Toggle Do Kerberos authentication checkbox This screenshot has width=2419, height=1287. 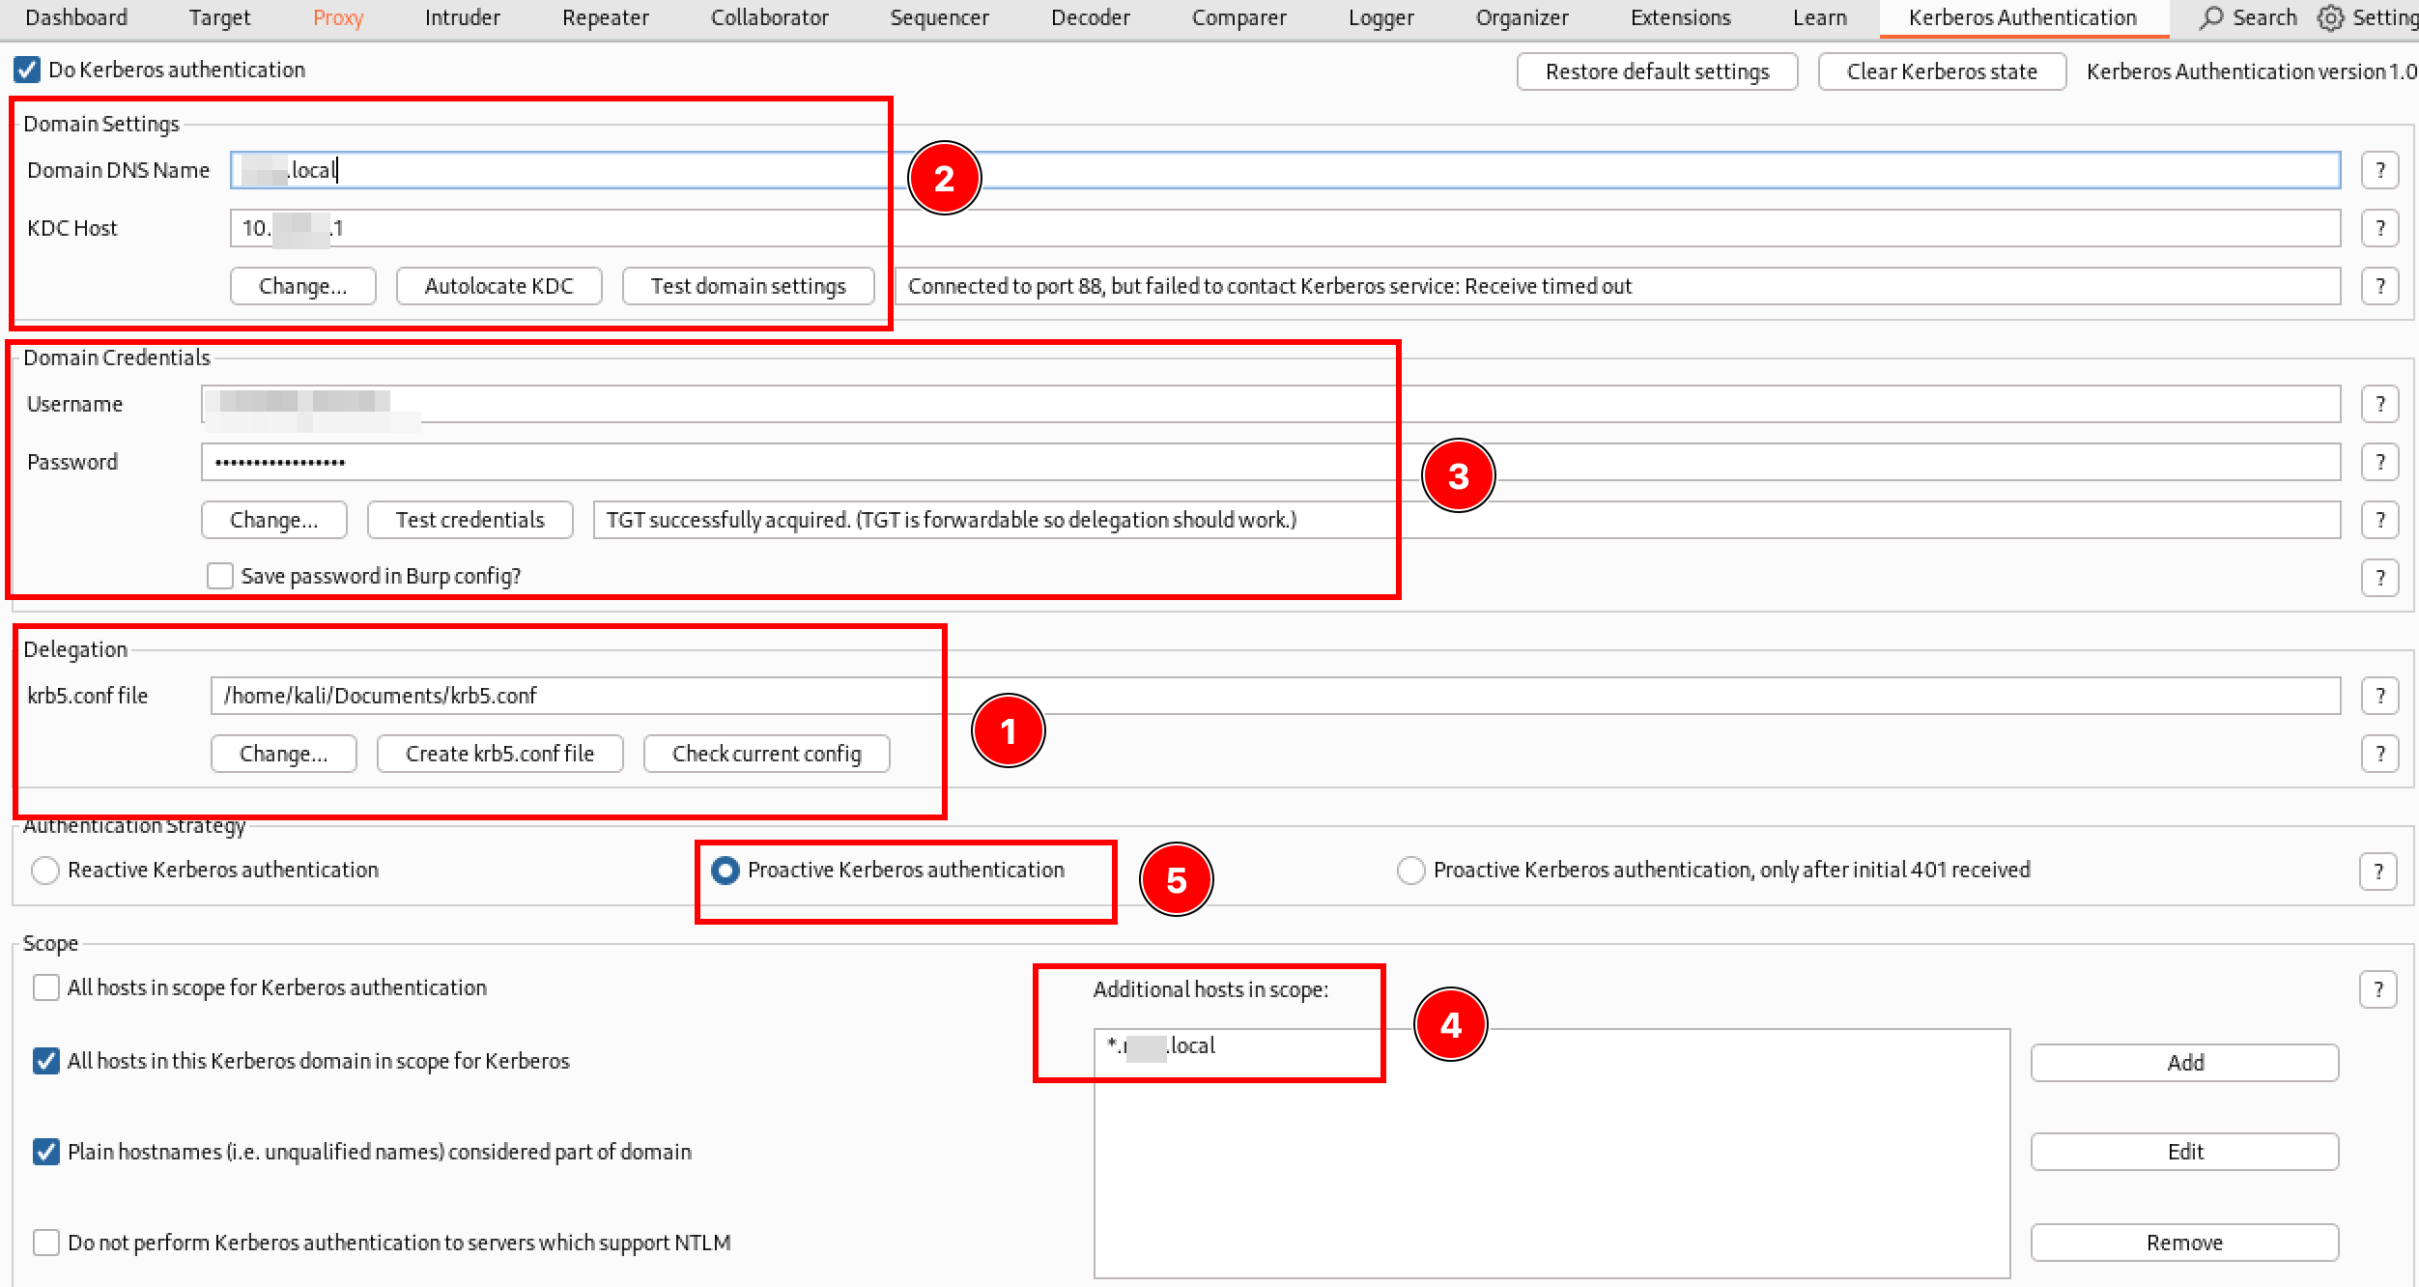pos(27,70)
